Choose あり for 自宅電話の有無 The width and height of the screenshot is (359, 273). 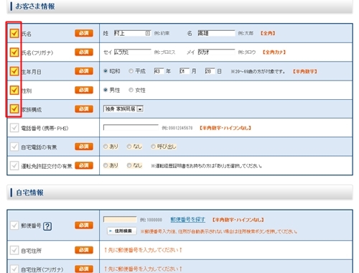click(106, 147)
